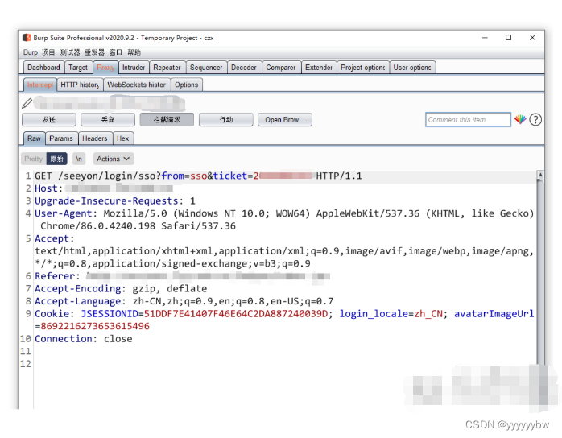Open the Burp menu

pos(30,52)
